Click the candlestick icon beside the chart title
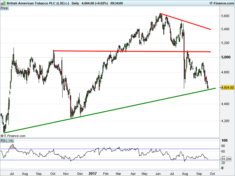Screen dimensions: 235x176 (x=3, y=3)
